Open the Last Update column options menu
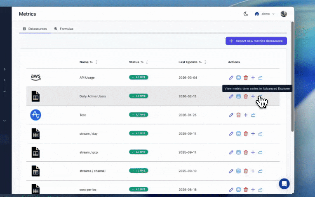The width and height of the screenshot is (315, 197). pos(205,62)
